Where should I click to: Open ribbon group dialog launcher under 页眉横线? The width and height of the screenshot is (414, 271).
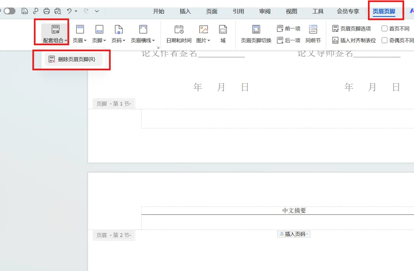click(x=158, y=48)
